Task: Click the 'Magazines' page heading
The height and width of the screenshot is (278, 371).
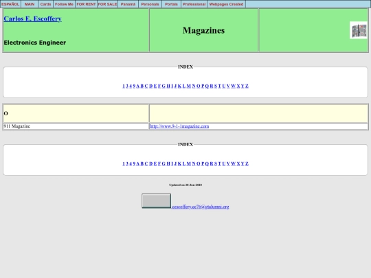Action: (x=204, y=30)
